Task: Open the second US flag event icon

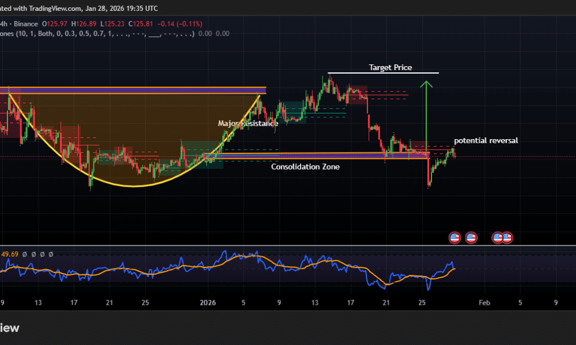Action: 471,237
